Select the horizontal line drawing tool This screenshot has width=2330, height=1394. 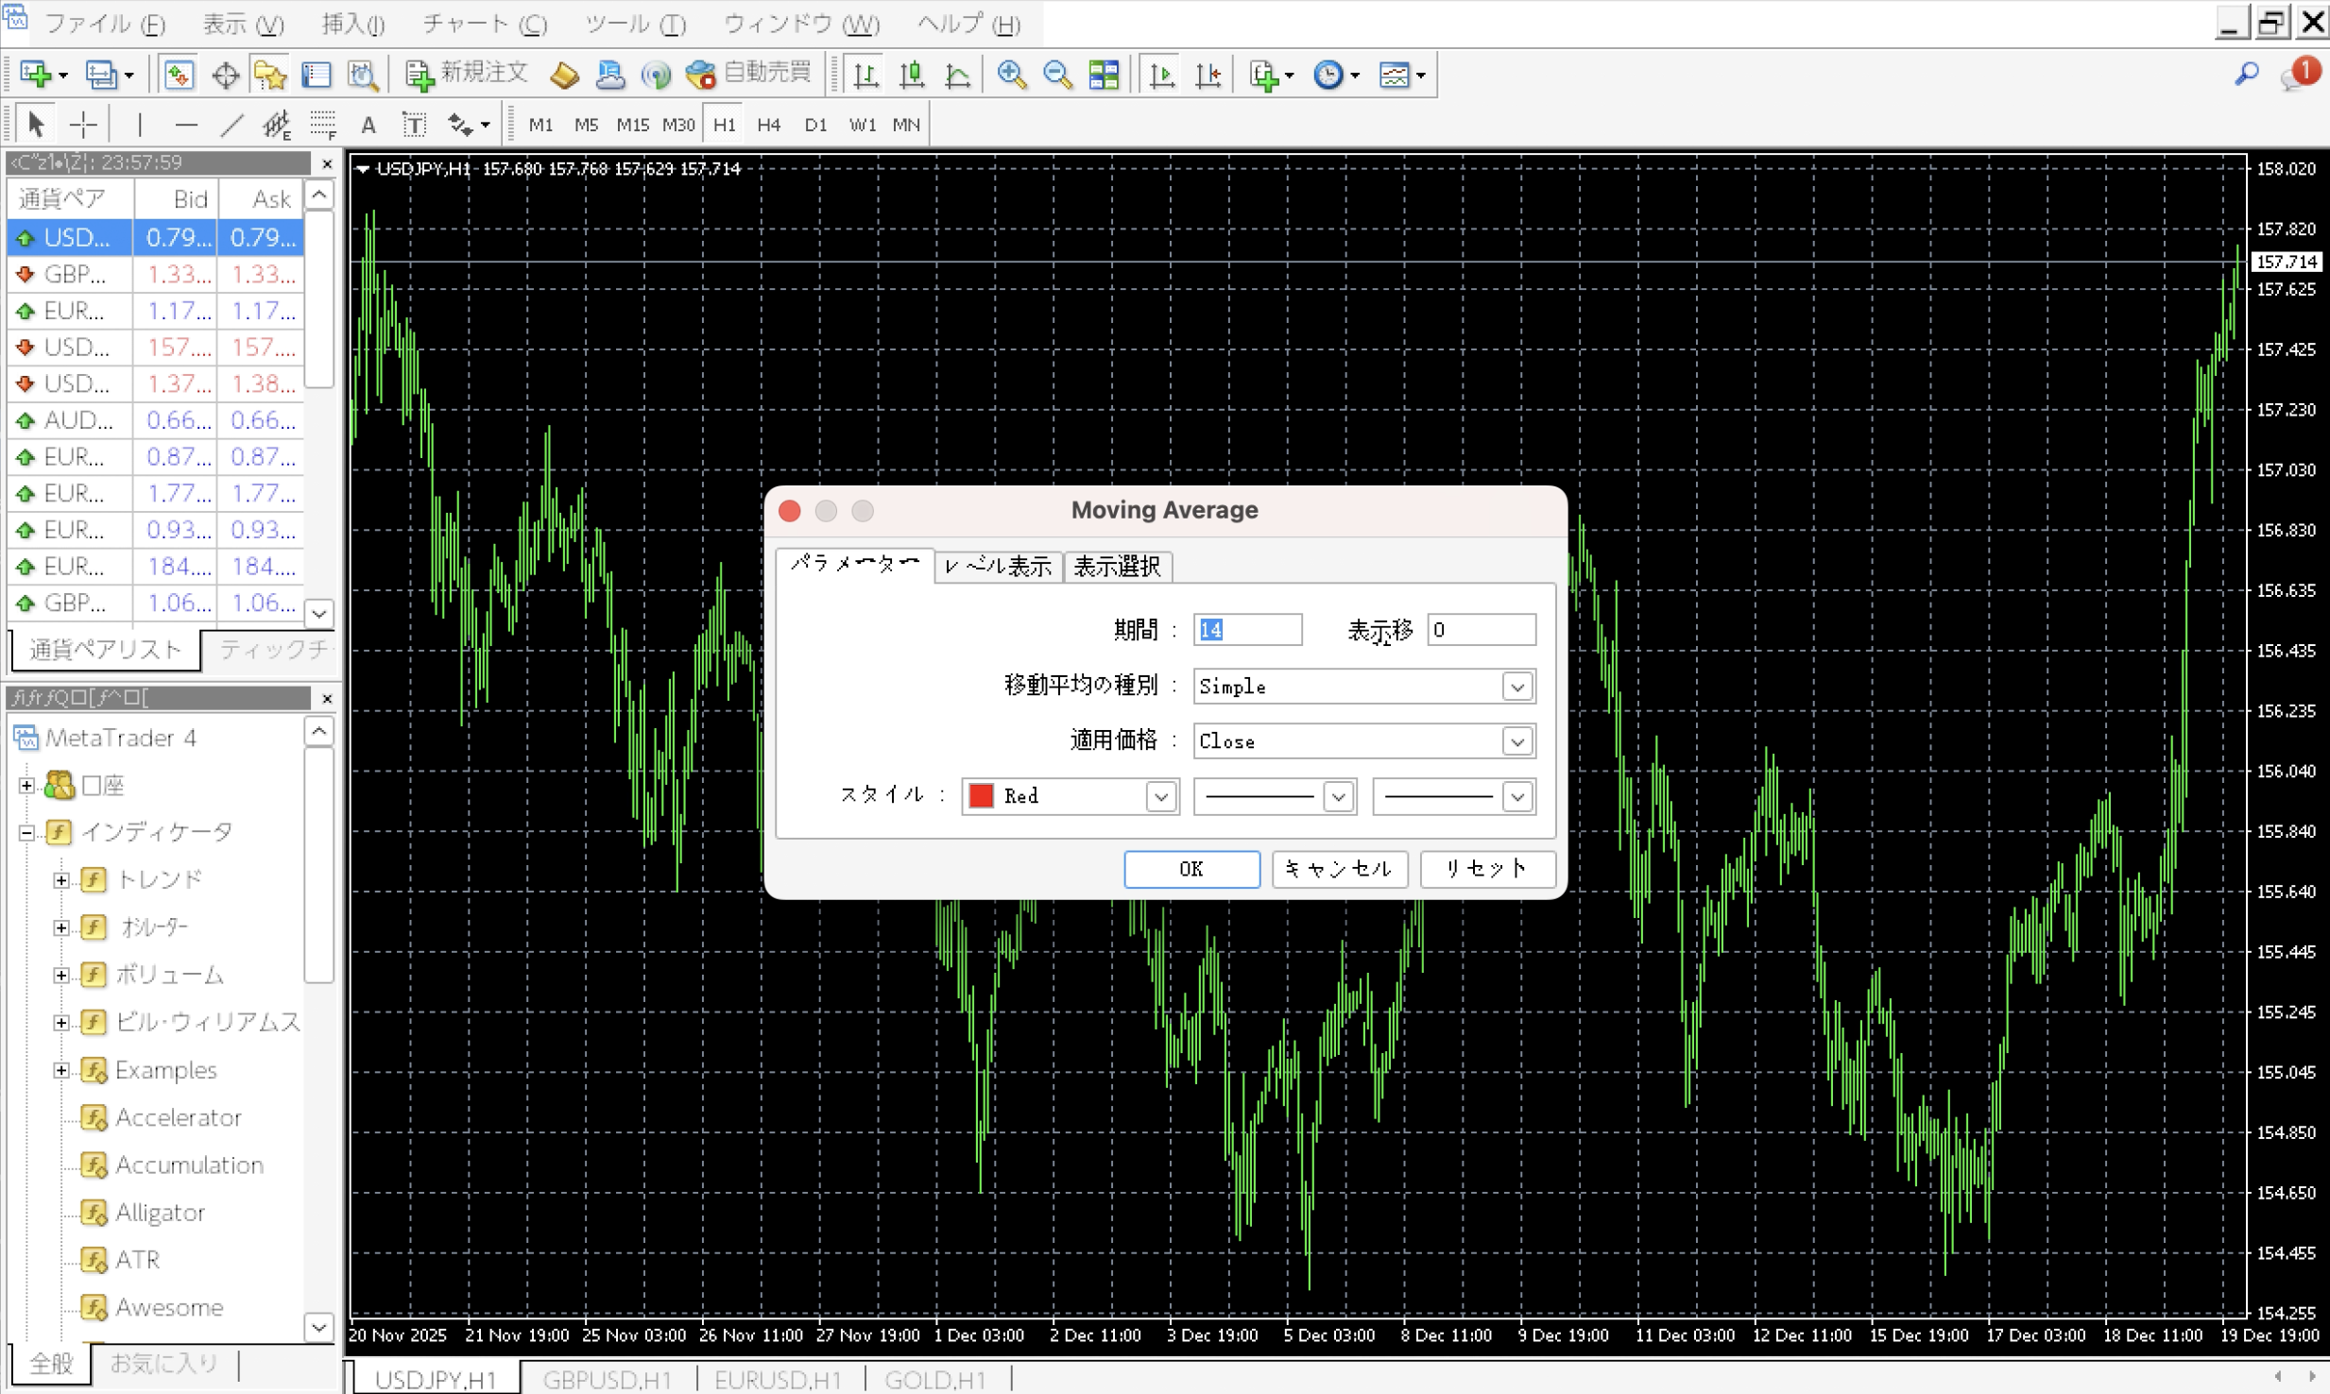point(186,125)
